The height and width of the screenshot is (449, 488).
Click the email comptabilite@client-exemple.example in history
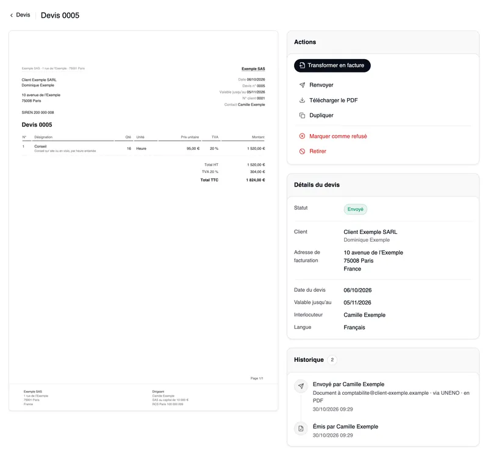pos(386,393)
